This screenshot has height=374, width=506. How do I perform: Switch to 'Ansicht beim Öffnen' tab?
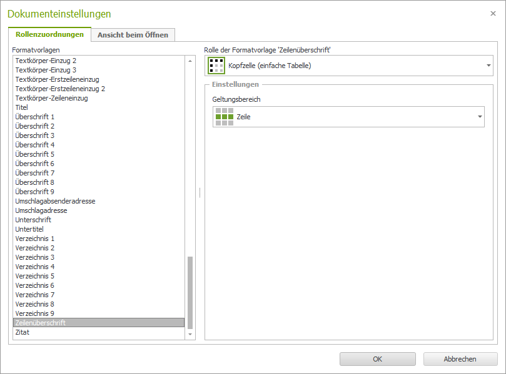(133, 35)
